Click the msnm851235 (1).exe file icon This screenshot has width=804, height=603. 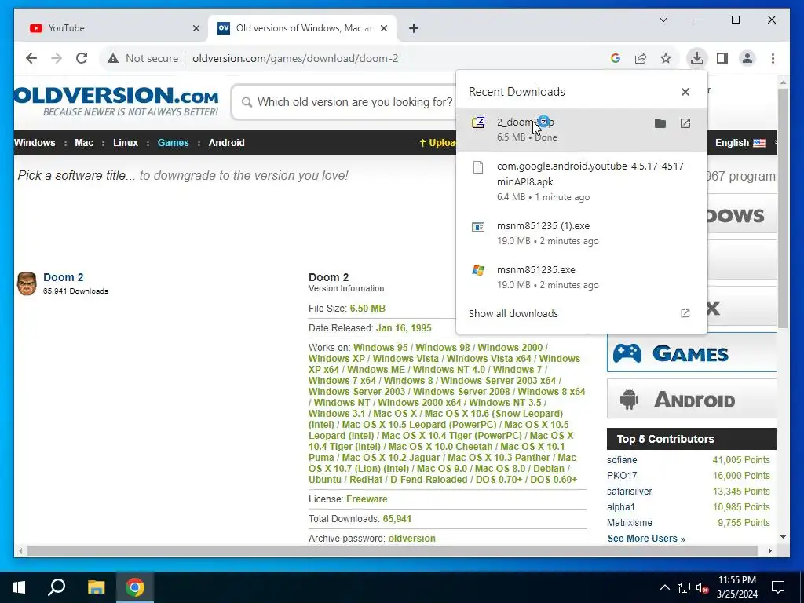click(x=478, y=227)
